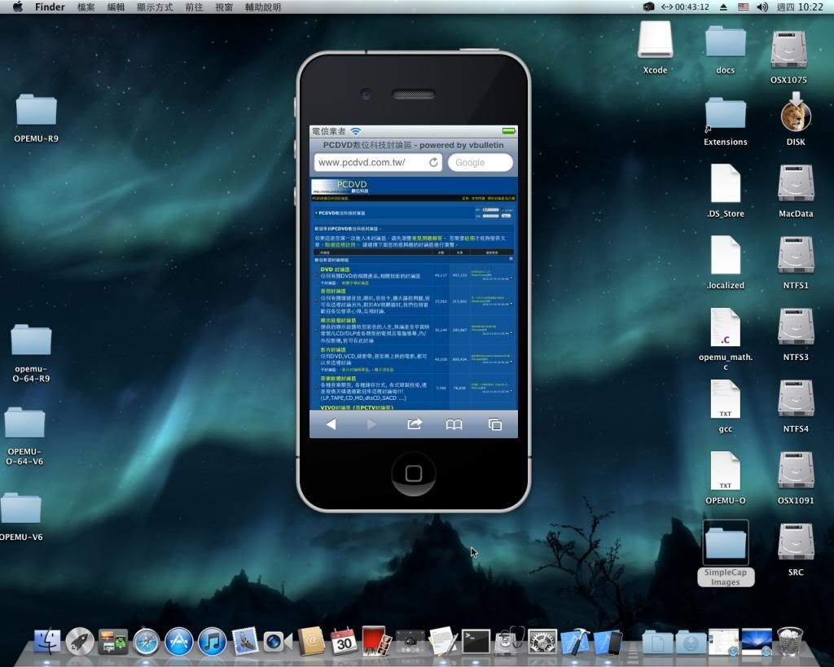Image resolution: width=834 pixels, height=667 pixels.
Task: Click the volume icon in menu bar
Action: [x=762, y=7]
